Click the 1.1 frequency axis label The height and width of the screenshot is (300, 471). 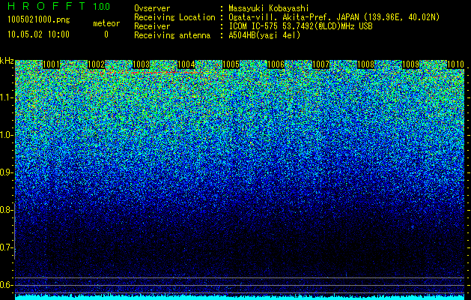(6, 97)
